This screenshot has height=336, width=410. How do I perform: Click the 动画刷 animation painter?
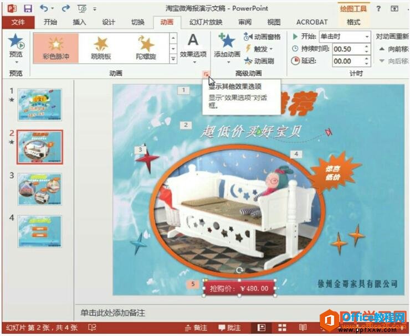(x=259, y=61)
